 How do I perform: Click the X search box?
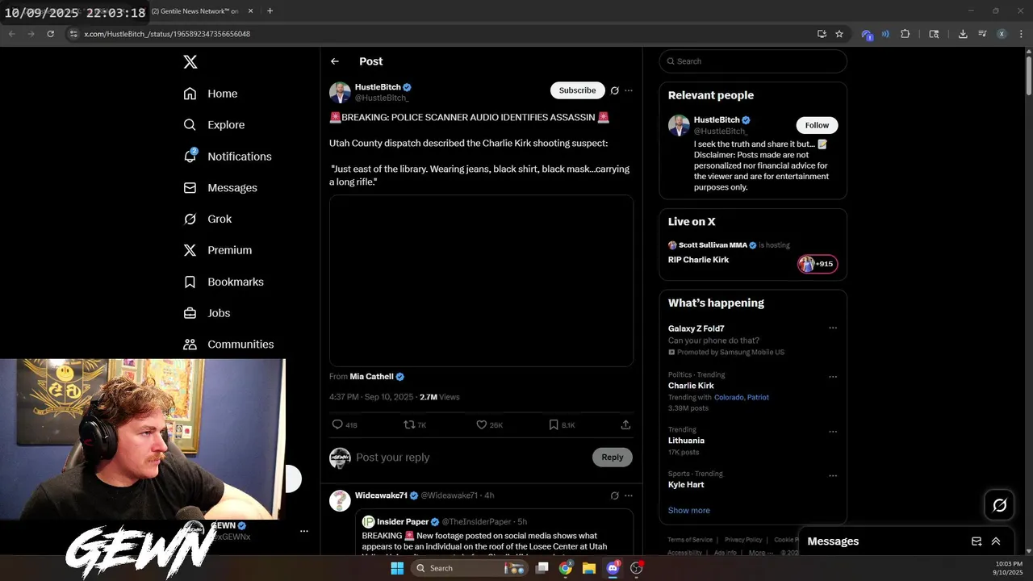[x=753, y=61]
